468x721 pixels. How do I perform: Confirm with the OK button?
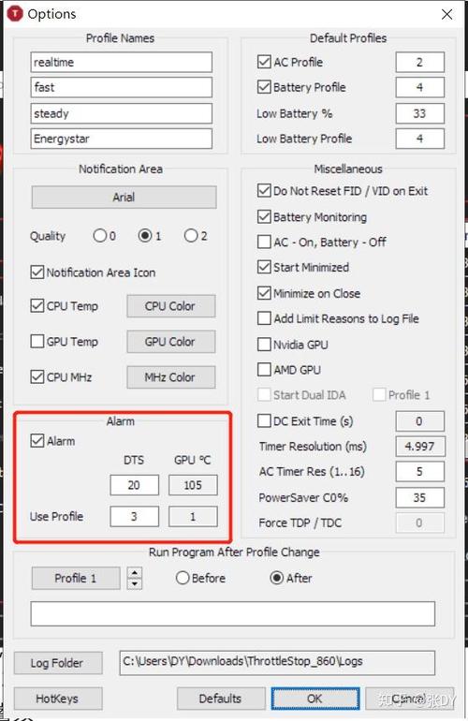pos(314,699)
